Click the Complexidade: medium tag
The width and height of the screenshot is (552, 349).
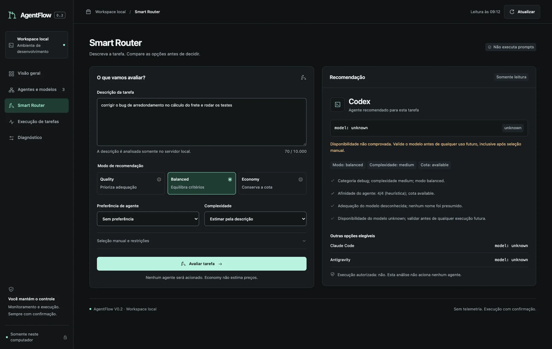(x=392, y=165)
